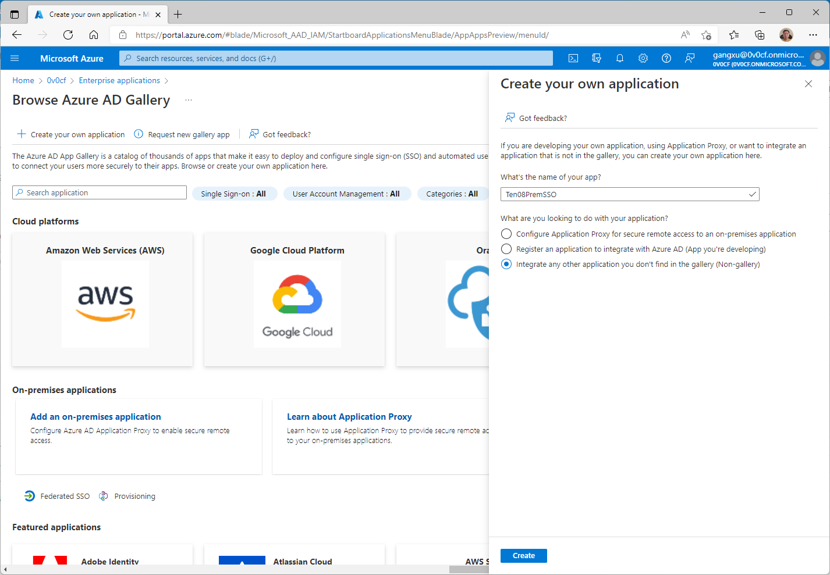Click the app name field containing Ten08PremSSO
This screenshot has width=830, height=575.
pyautogui.click(x=630, y=194)
